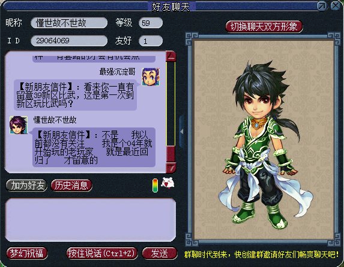The width and height of the screenshot is (344, 267).
Task: Collapse the character panel with the left arrow handle
Action: pos(182,132)
